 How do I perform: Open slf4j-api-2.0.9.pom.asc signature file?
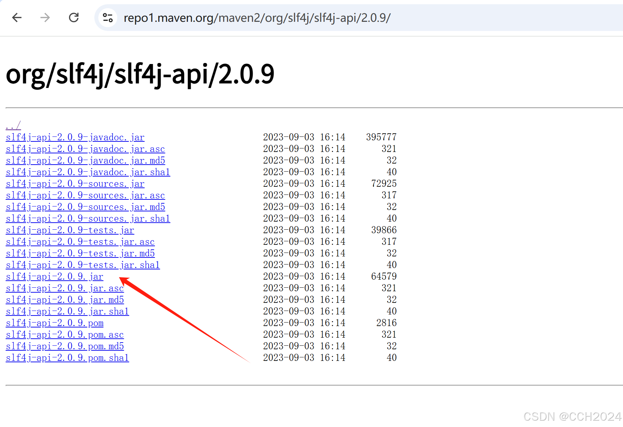[65, 334]
